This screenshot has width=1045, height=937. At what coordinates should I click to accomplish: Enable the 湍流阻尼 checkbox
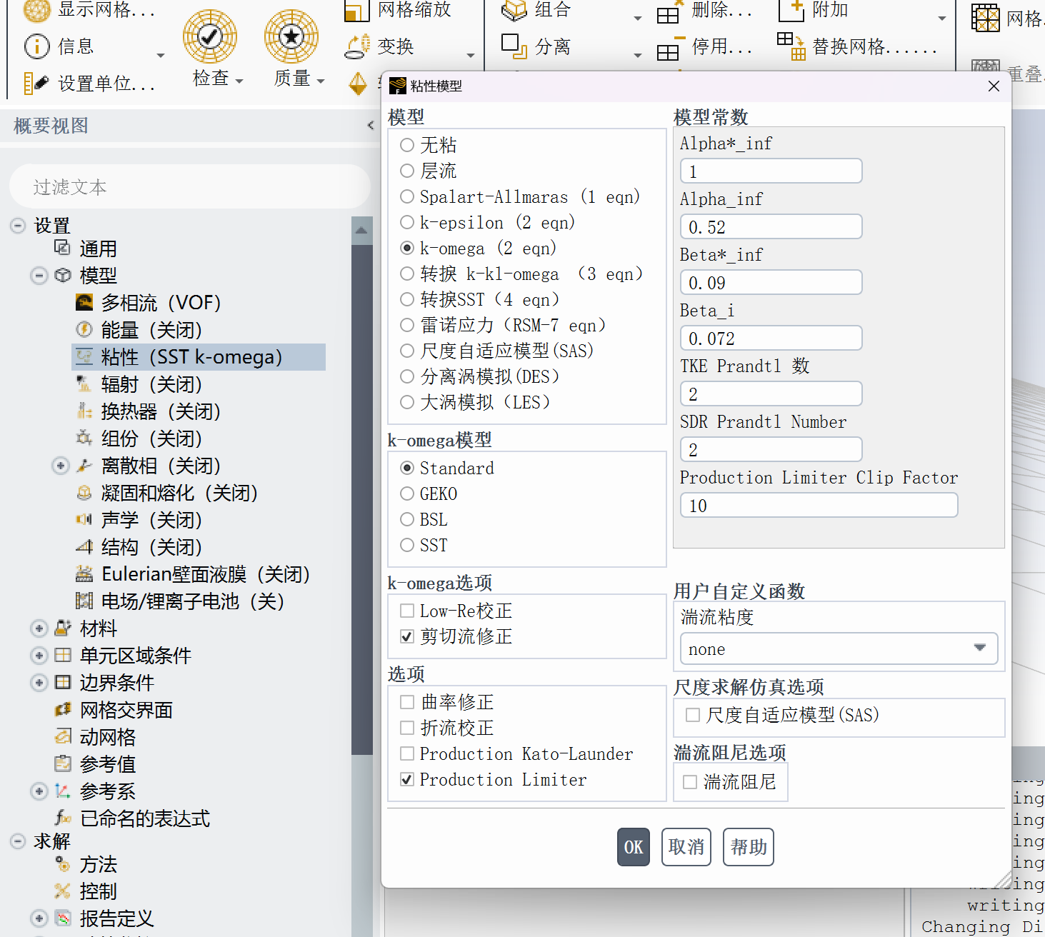pos(690,782)
